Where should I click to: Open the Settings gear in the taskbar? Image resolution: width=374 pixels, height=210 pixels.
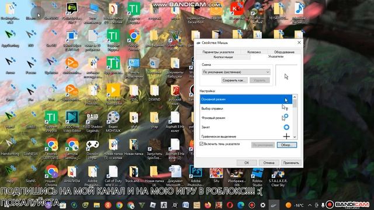click(263, 205)
